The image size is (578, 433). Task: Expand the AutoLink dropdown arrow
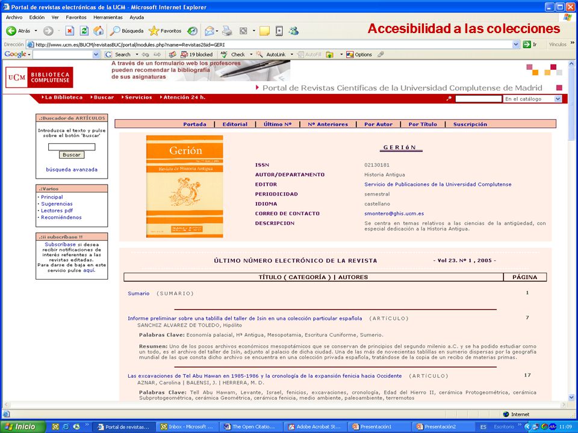click(x=292, y=55)
